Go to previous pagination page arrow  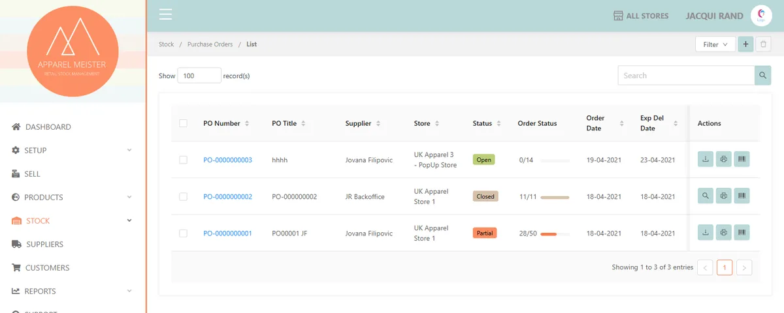point(705,267)
